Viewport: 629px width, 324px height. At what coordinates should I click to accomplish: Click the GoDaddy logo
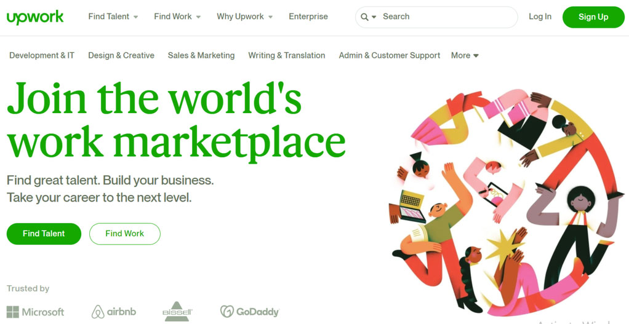[249, 312]
